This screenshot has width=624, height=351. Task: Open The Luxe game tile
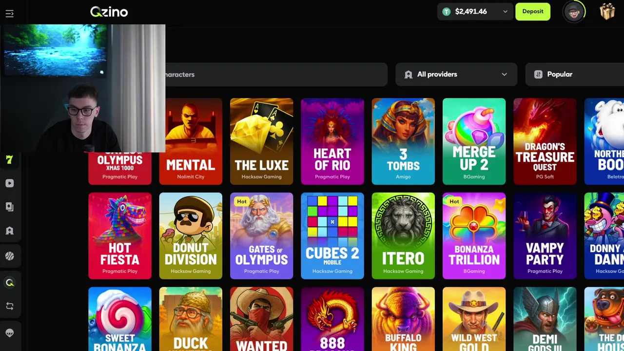261,141
